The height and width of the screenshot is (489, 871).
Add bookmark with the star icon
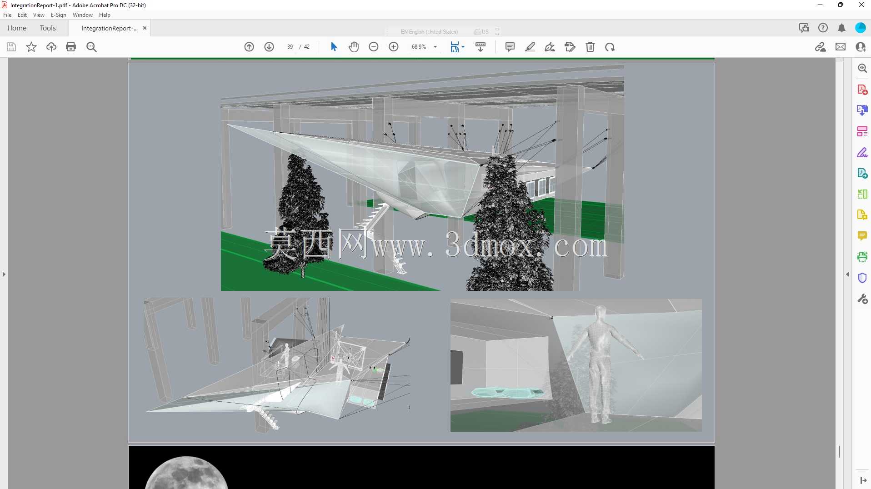[x=31, y=47]
